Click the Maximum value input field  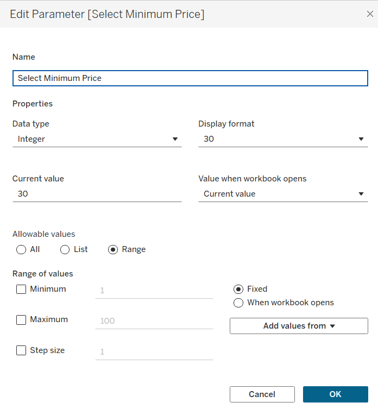(154, 321)
